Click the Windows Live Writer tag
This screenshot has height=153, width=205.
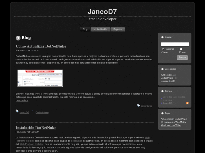[x=171, y=125]
